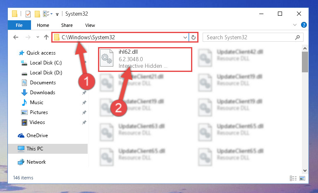Click the Back navigation arrow
Image resolution: width=318 pixels, height=193 pixels.
coord(16,37)
